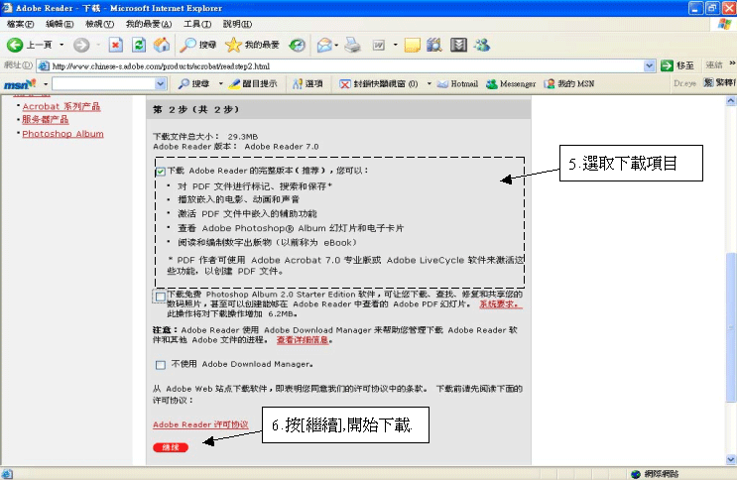Click the Research books icon
Screen dimensions: 737x480
tap(434, 46)
